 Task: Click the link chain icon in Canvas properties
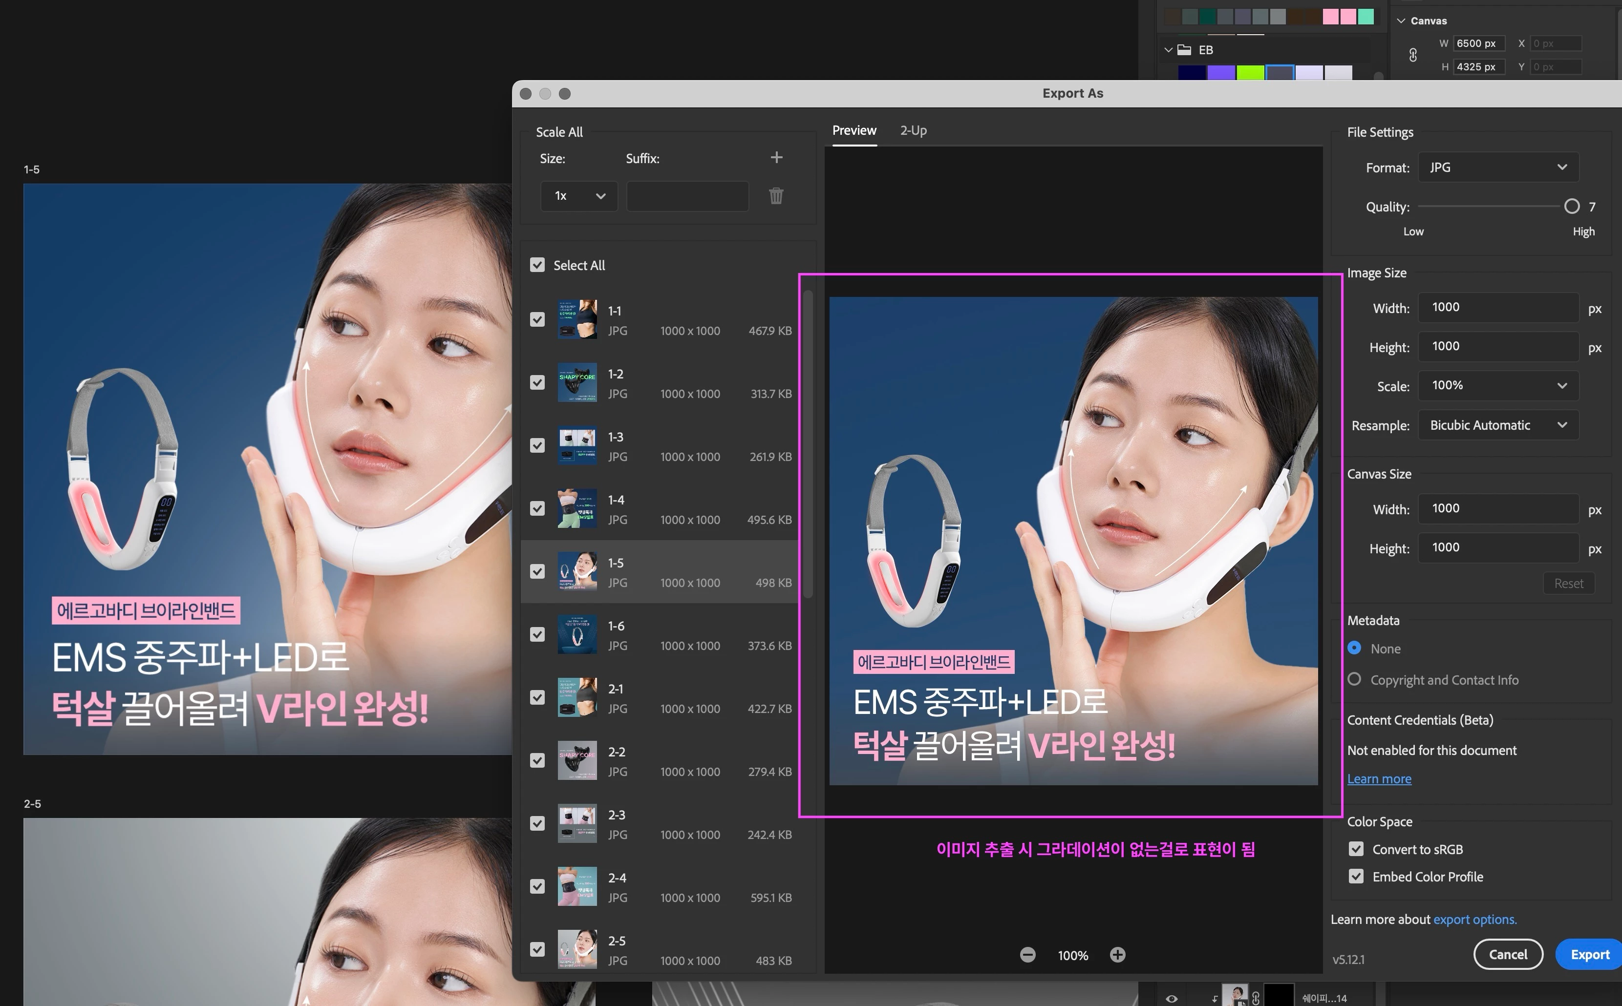[x=1413, y=55]
